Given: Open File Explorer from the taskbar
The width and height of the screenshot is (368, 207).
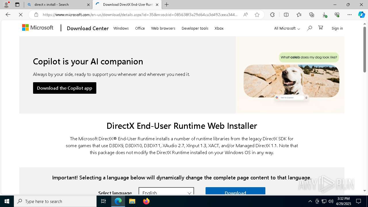Looking at the screenshot, I should click(x=132, y=201).
